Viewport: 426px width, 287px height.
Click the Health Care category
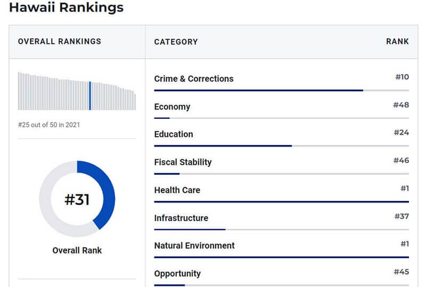pyautogui.click(x=177, y=190)
